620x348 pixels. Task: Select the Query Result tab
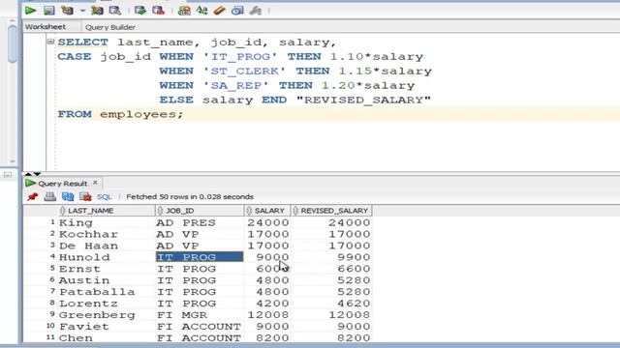(62, 184)
